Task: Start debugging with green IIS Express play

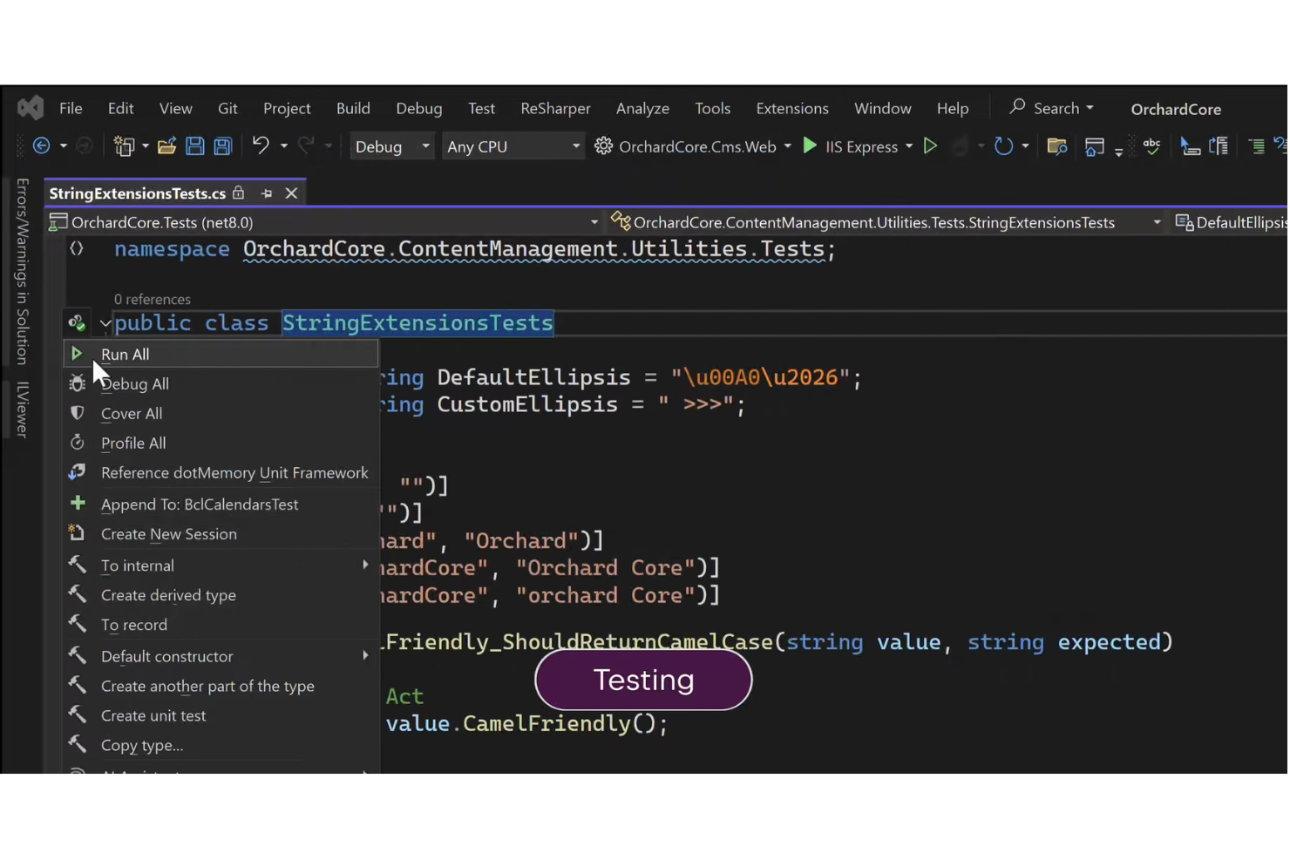Action: pos(810,146)
